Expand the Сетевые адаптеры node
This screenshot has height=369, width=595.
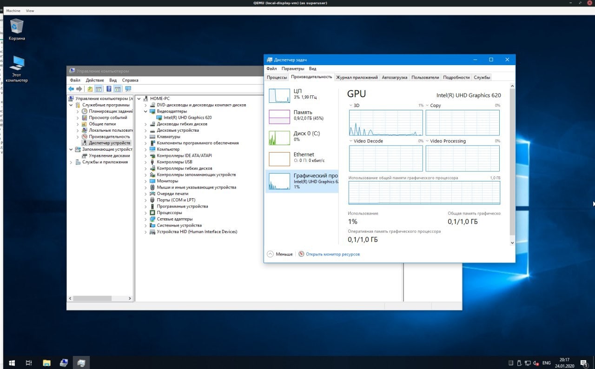[x=146, y=219]
